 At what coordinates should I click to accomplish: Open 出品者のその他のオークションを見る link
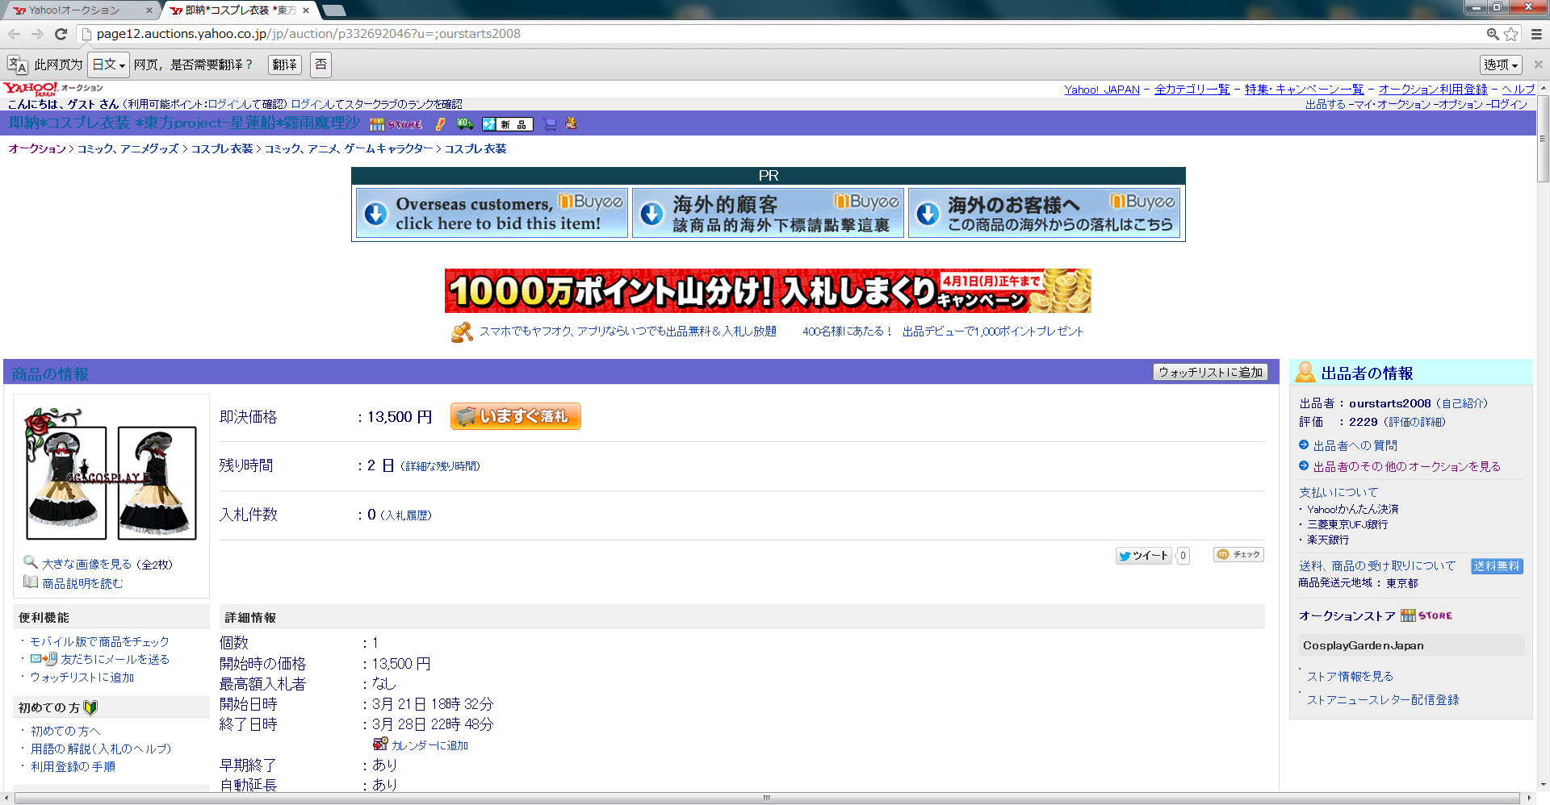tap(1406, 466)
